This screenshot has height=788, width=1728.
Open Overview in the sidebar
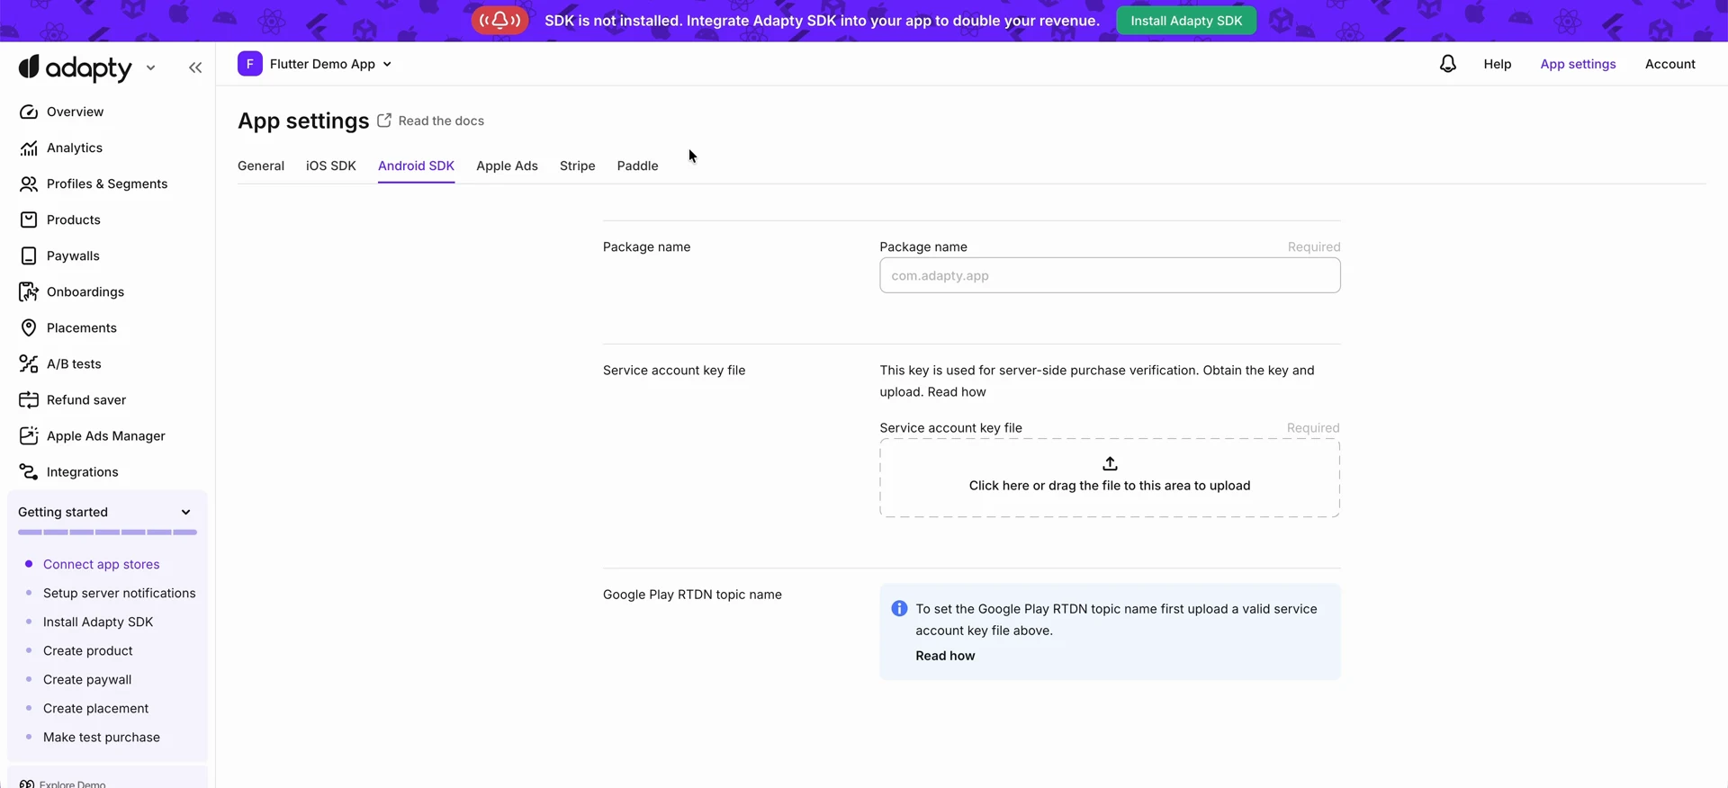tap(75, 112)
